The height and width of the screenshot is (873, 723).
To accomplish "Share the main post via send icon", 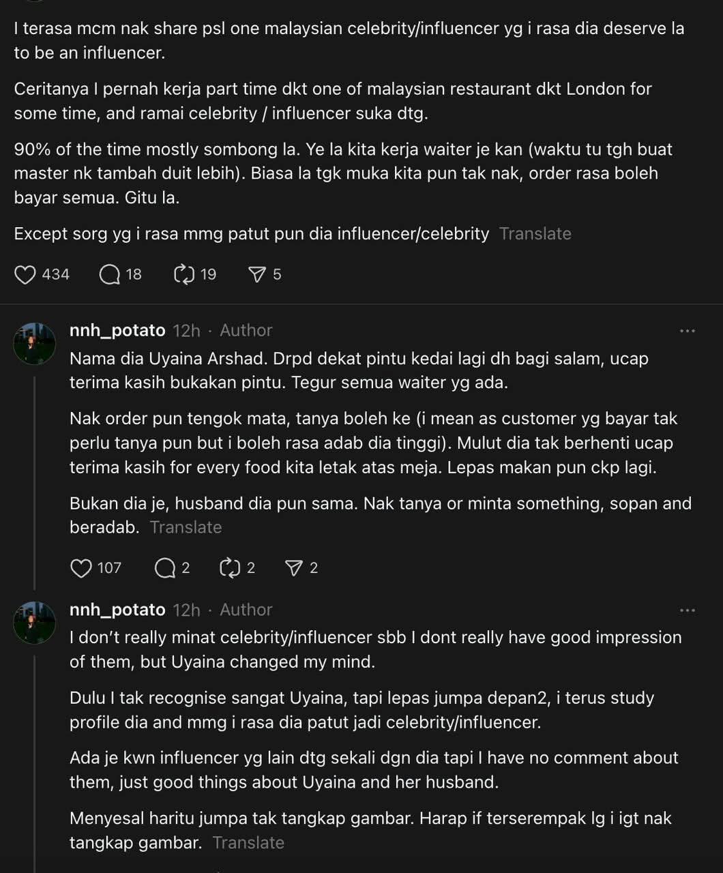I will (257, 275).
